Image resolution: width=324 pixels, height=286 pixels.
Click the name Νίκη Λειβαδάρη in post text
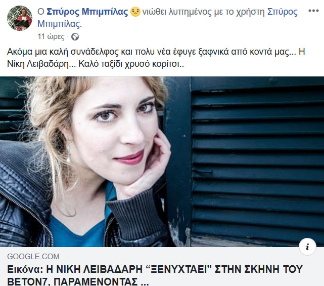pos(38,64)
